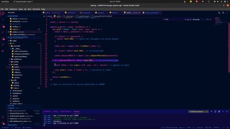Expand the middleware folder

18,59
